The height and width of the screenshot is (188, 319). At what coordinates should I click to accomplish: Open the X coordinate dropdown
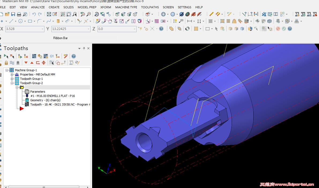click(x=42, y=29)
